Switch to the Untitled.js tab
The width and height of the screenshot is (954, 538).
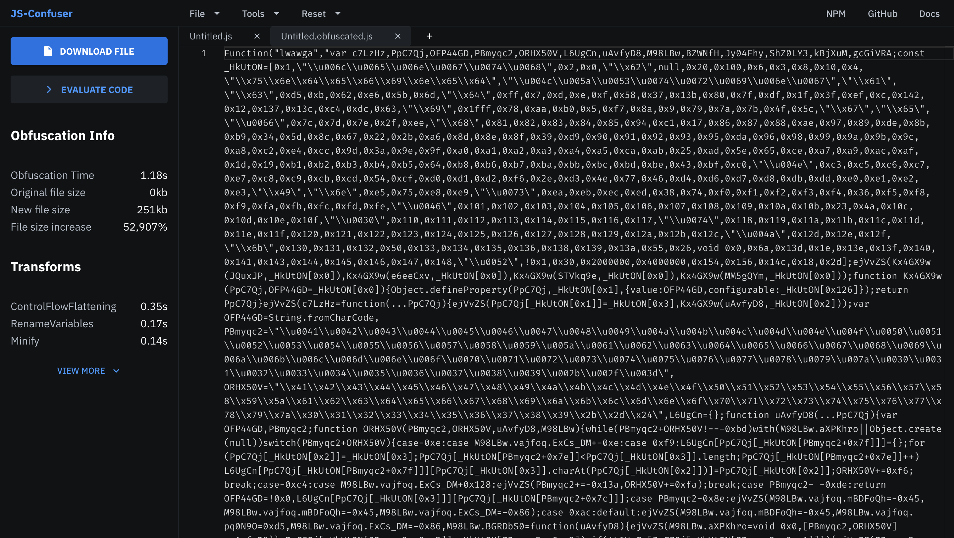click(x=211, y=36)
